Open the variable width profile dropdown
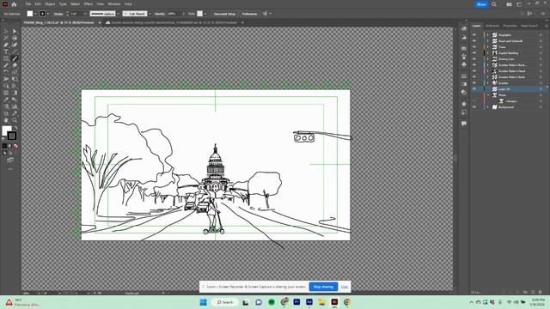The image size is (550, 309). pos(118,14)
